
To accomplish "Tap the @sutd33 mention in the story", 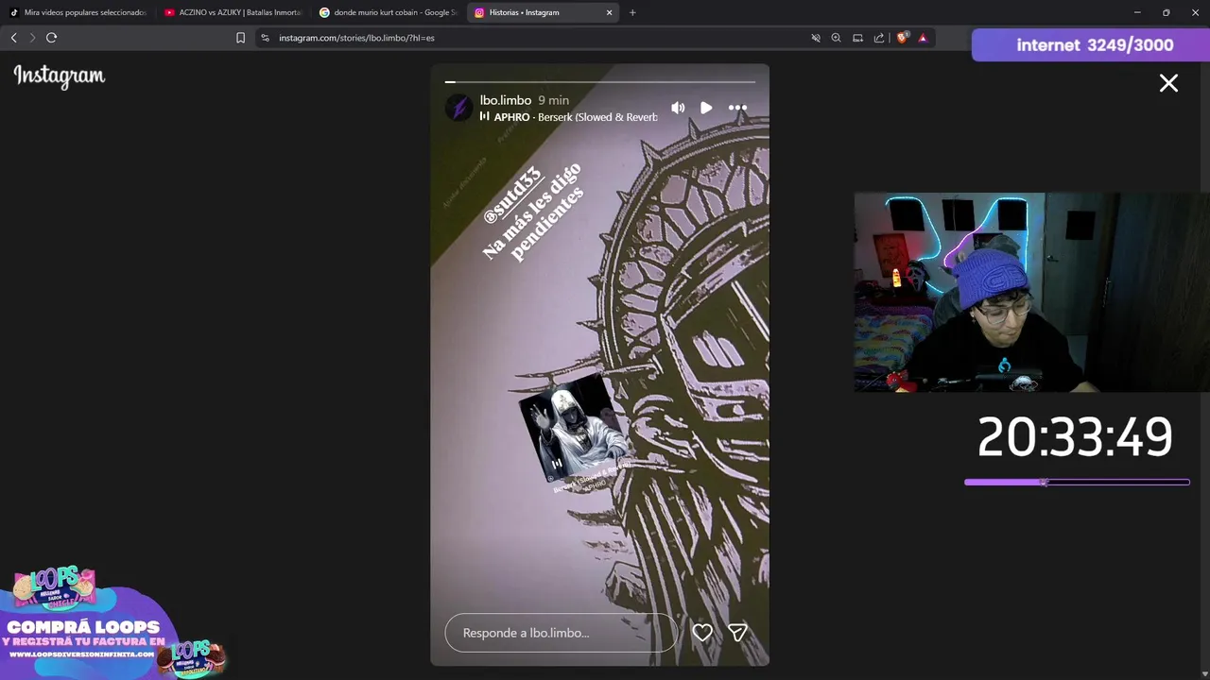I will (511, 195).
